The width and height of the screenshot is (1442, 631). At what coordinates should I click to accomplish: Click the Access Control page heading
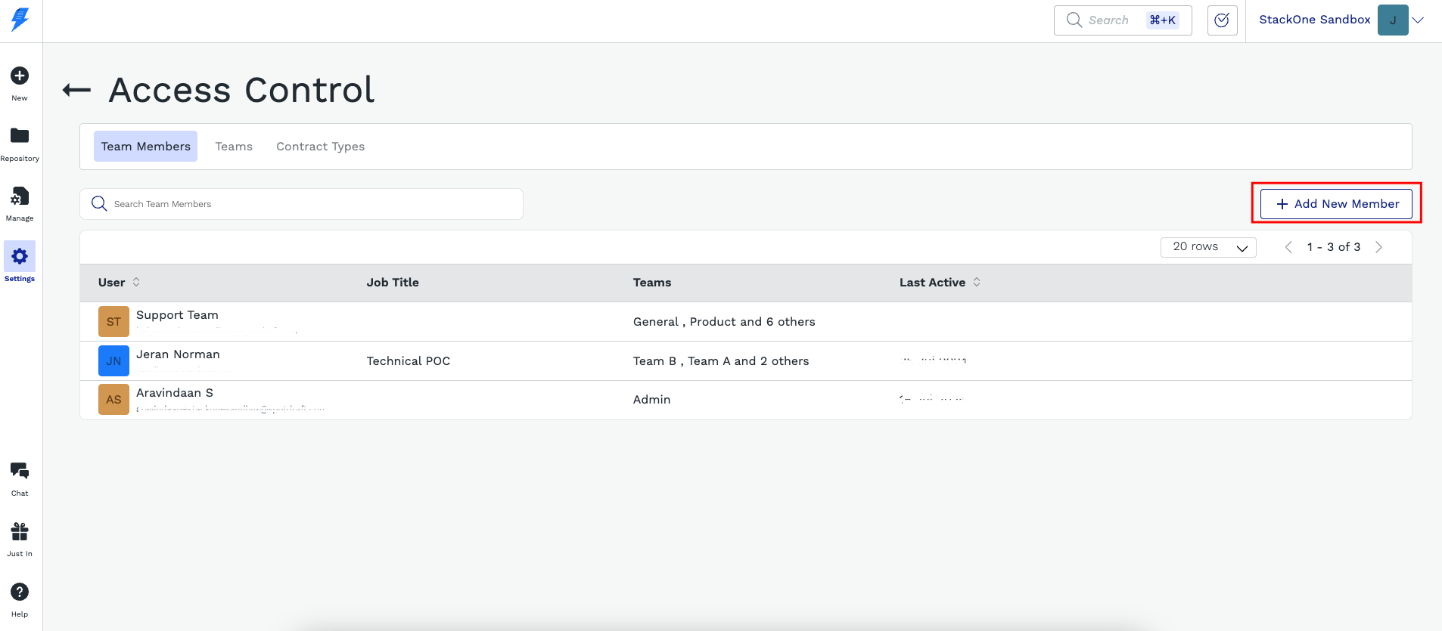[x=241, y=90]
